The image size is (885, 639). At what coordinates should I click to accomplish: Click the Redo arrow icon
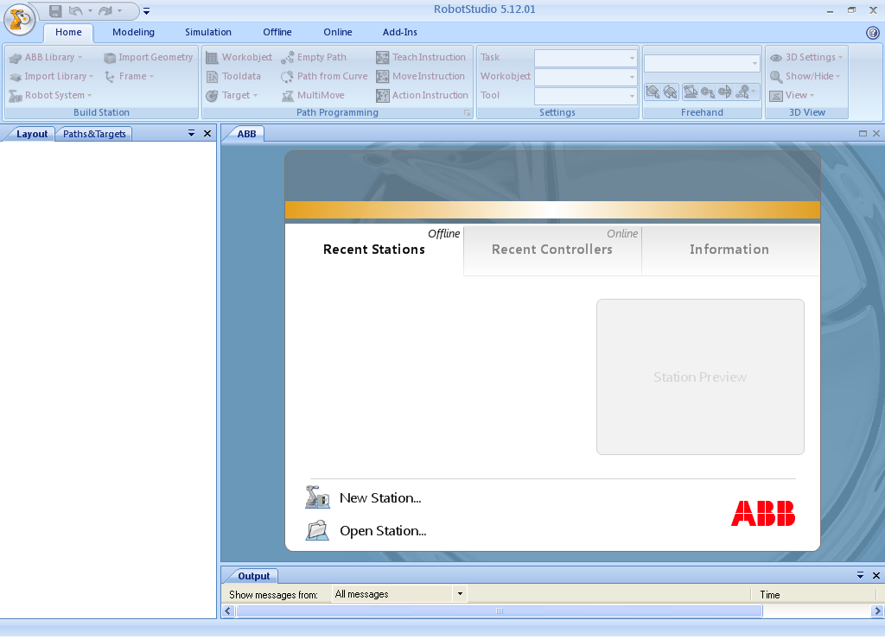pyautogui.click(x=105, y=10)
